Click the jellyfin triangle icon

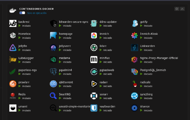[13, 47]
